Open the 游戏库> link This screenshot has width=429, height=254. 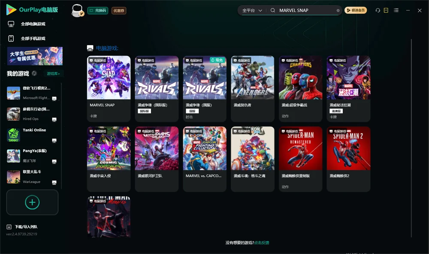pyautogui.click(x=53, y=74)
